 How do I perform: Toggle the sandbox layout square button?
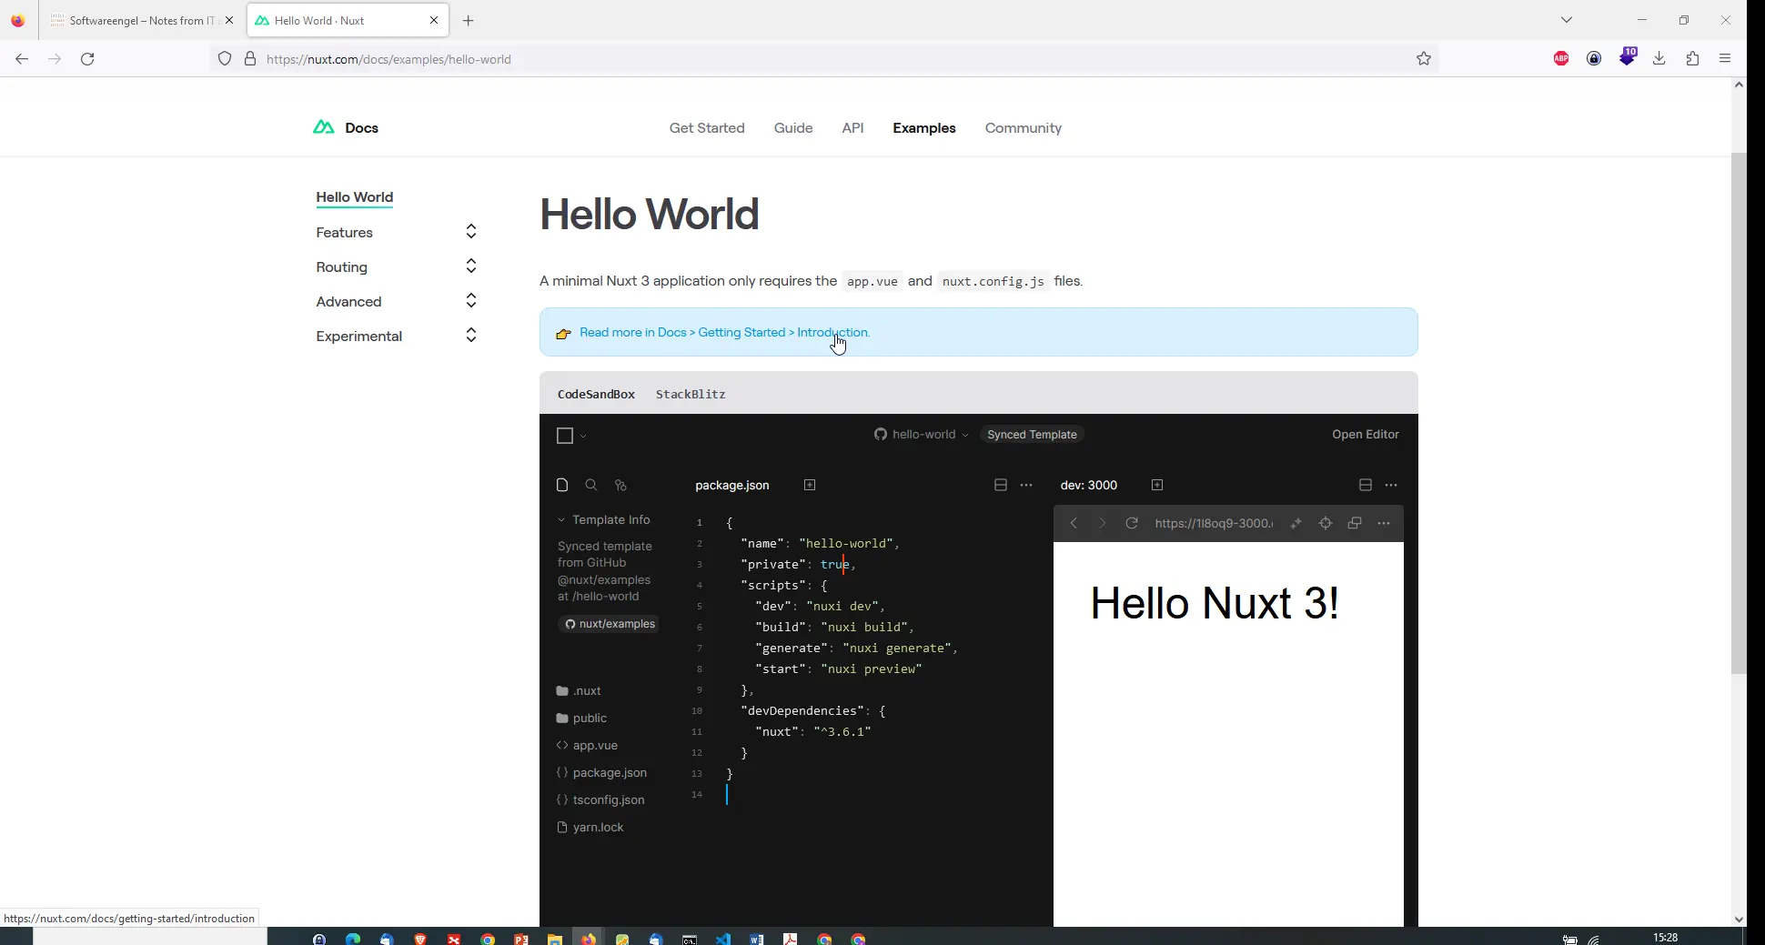(565, 436)
